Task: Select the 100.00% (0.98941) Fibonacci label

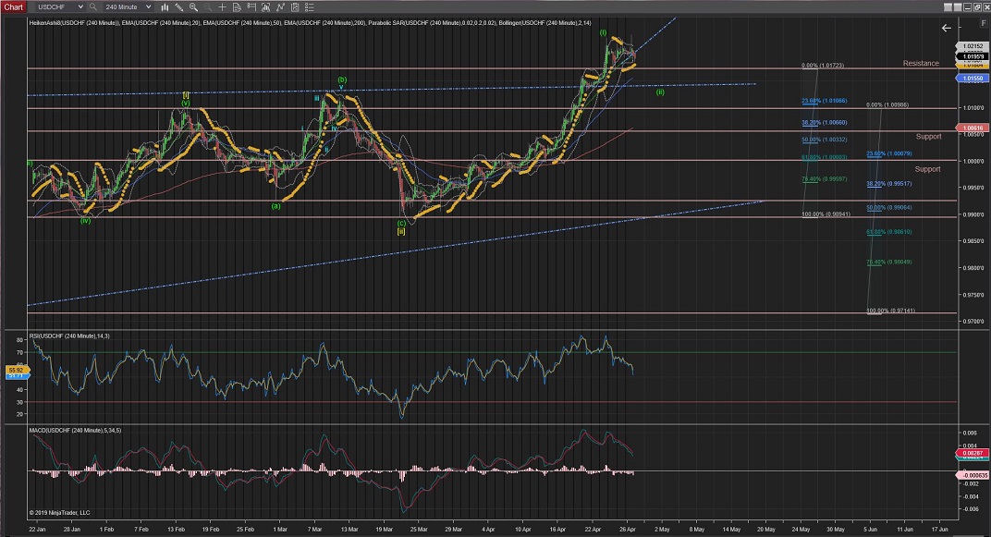Action: click(826, 214)
